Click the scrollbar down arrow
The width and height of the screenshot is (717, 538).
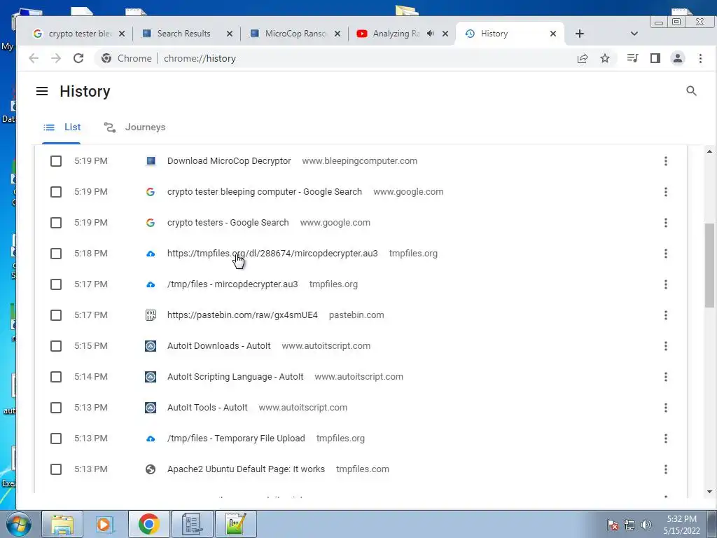pos(709,492)
